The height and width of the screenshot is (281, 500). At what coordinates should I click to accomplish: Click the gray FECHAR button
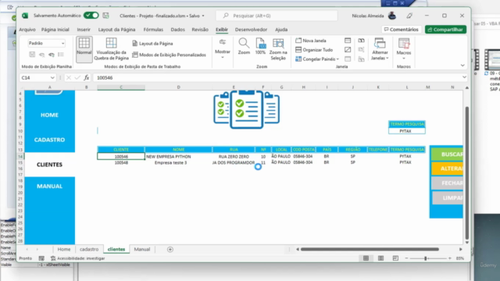tap(448, 183)
